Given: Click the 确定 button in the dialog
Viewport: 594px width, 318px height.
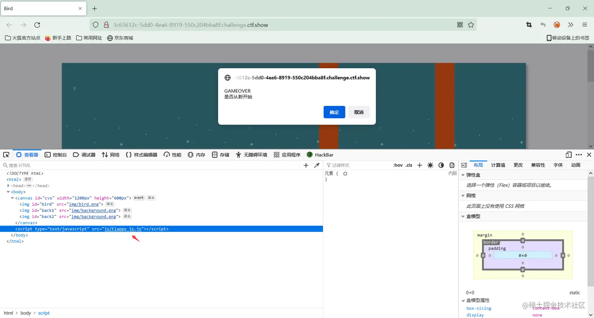Looking at the screenshot, I should tap(334, 112).
